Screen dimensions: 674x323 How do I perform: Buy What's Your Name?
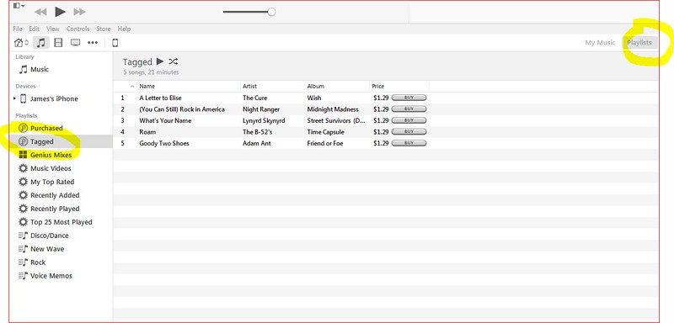[x=409, y=120]
